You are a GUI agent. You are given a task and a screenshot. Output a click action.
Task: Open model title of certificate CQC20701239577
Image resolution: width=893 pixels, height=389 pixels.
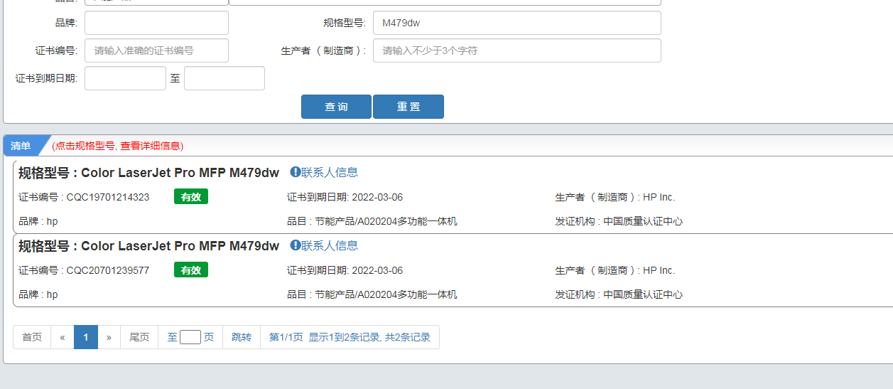click(148, 246)
